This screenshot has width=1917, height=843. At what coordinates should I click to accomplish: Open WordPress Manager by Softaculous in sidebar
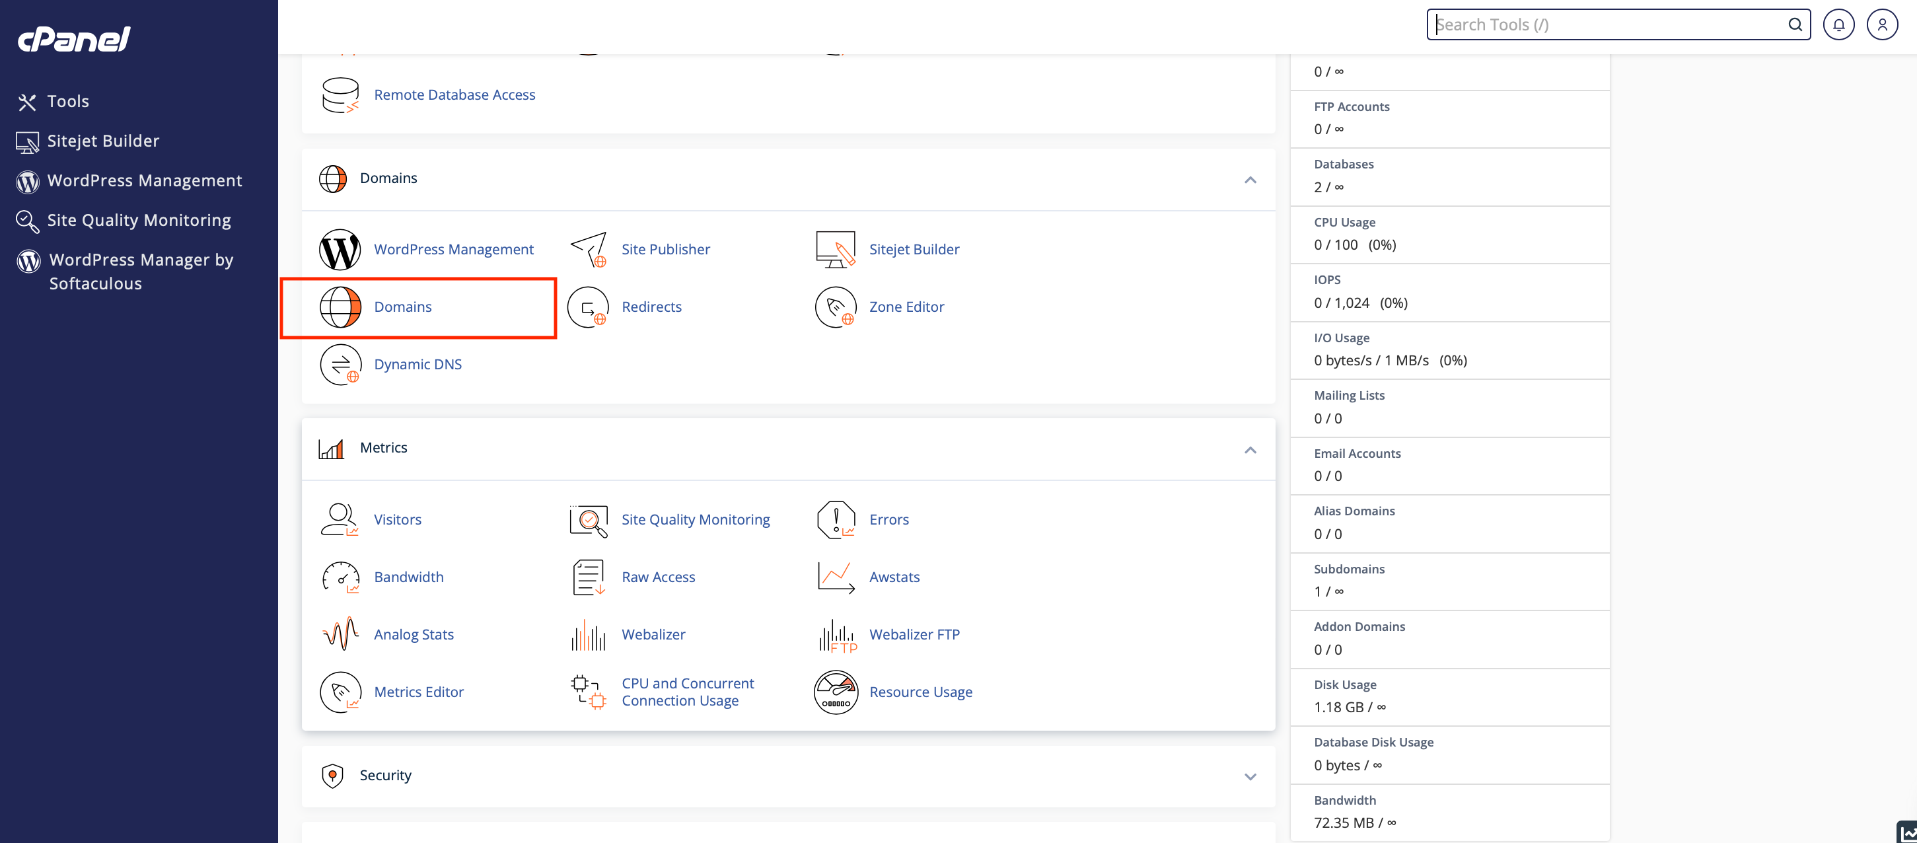click(x=126, y=272)
